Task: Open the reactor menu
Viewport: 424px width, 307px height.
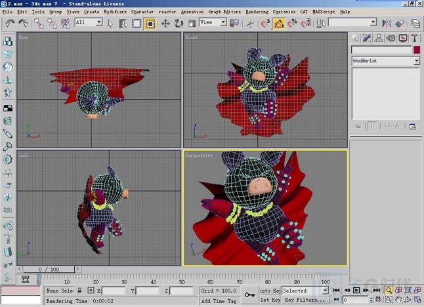Action: [x=167, y=12]
